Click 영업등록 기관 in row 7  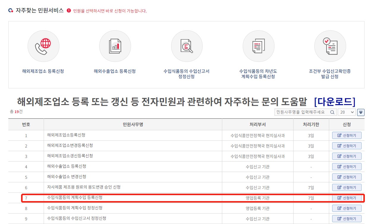tap(258, 198)
